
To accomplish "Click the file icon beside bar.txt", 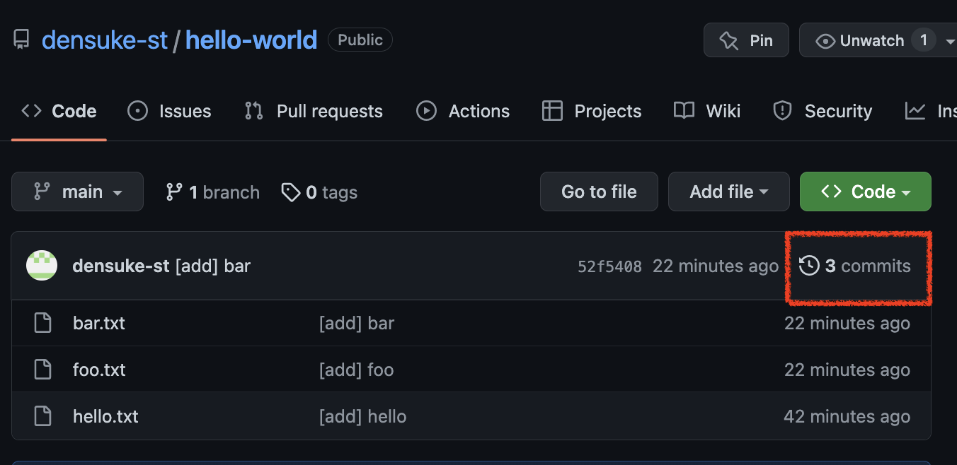I will 43,323.
